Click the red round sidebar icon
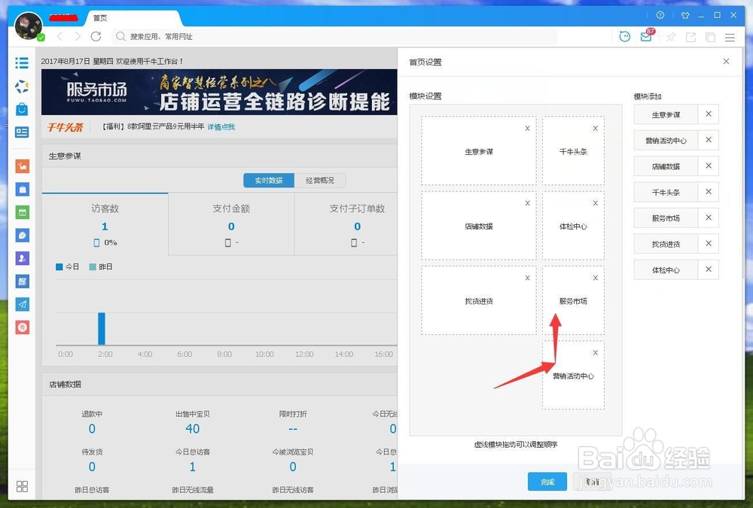Image resolution: width=753 pixels, height=508 pixels. pyautogui.click(x=22, y=327)
